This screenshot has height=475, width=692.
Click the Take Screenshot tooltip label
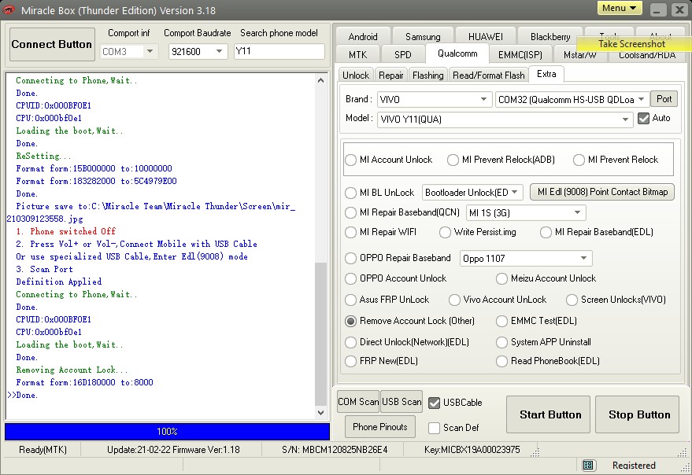click(x=632, y=44)
